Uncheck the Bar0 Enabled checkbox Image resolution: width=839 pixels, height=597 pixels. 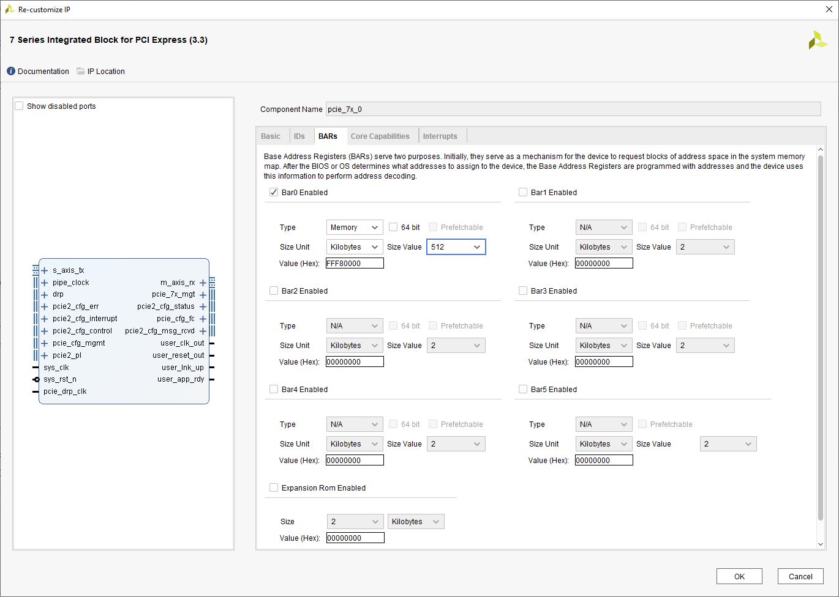coord(274,192)
